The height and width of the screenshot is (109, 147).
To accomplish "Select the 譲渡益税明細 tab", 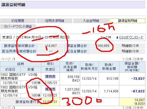I will point(127,21).
